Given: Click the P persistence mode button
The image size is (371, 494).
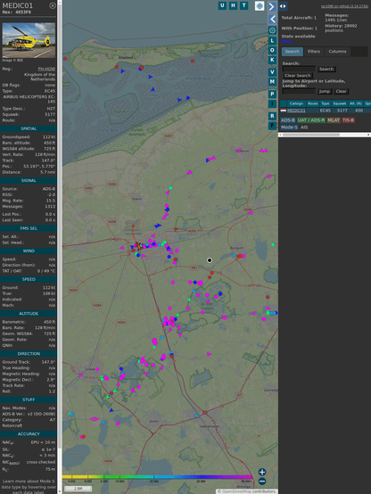Looking at the screenshot, I should click(x=272, y=94).
